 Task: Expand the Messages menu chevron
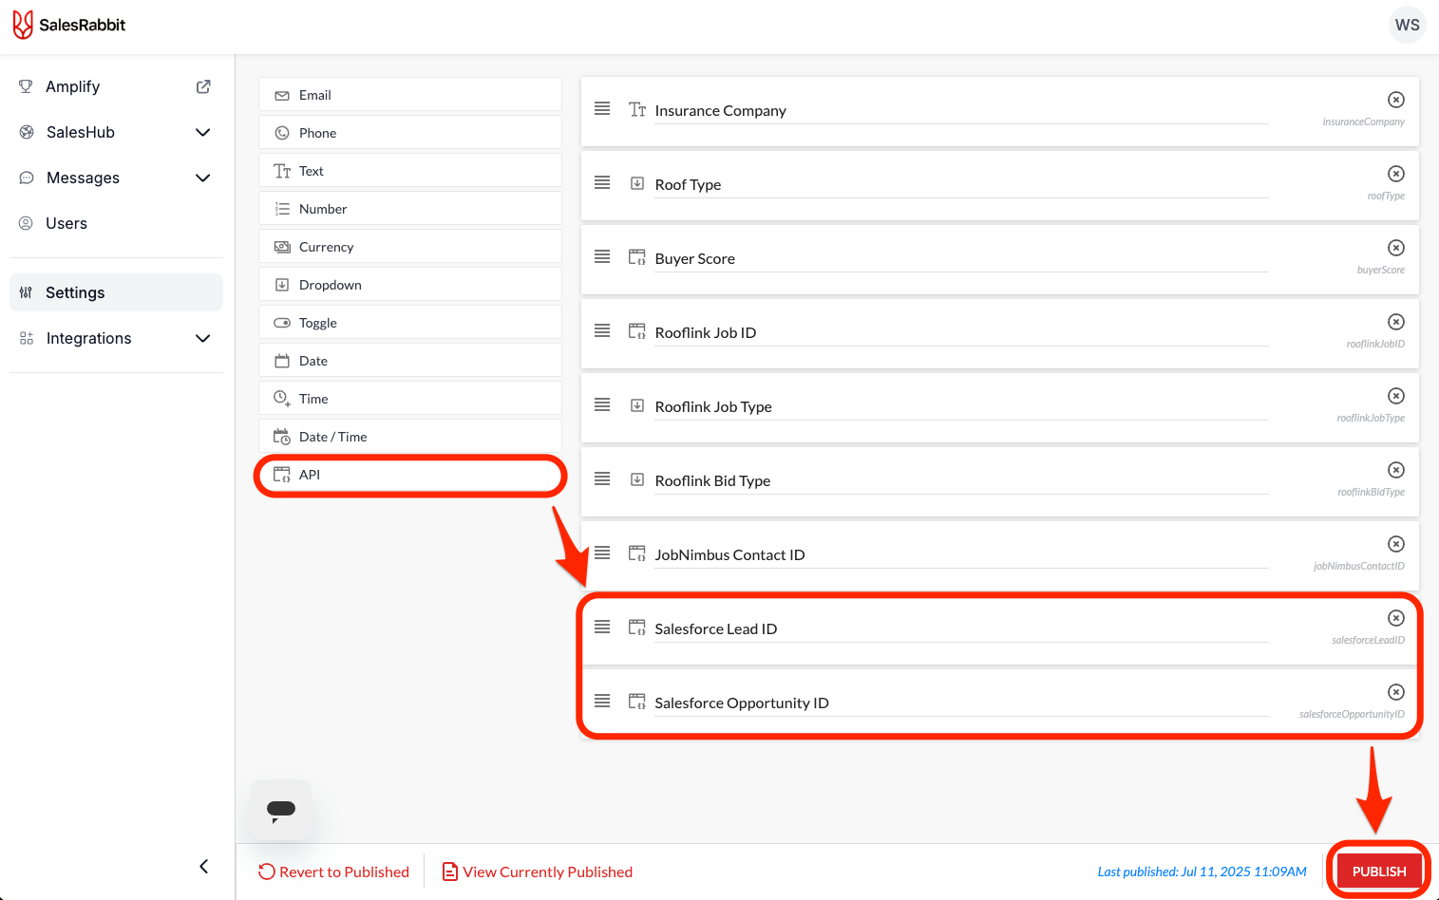click(202, 178)
